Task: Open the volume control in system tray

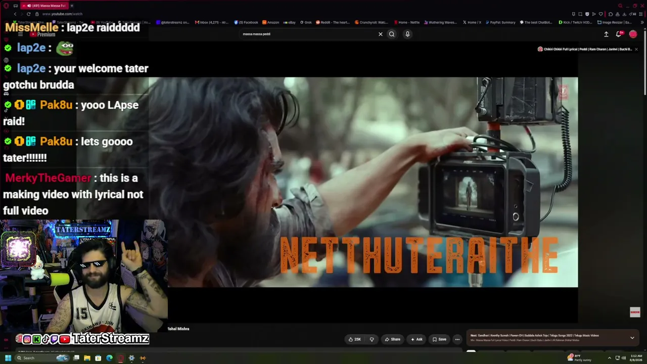Action: [623, 358]
